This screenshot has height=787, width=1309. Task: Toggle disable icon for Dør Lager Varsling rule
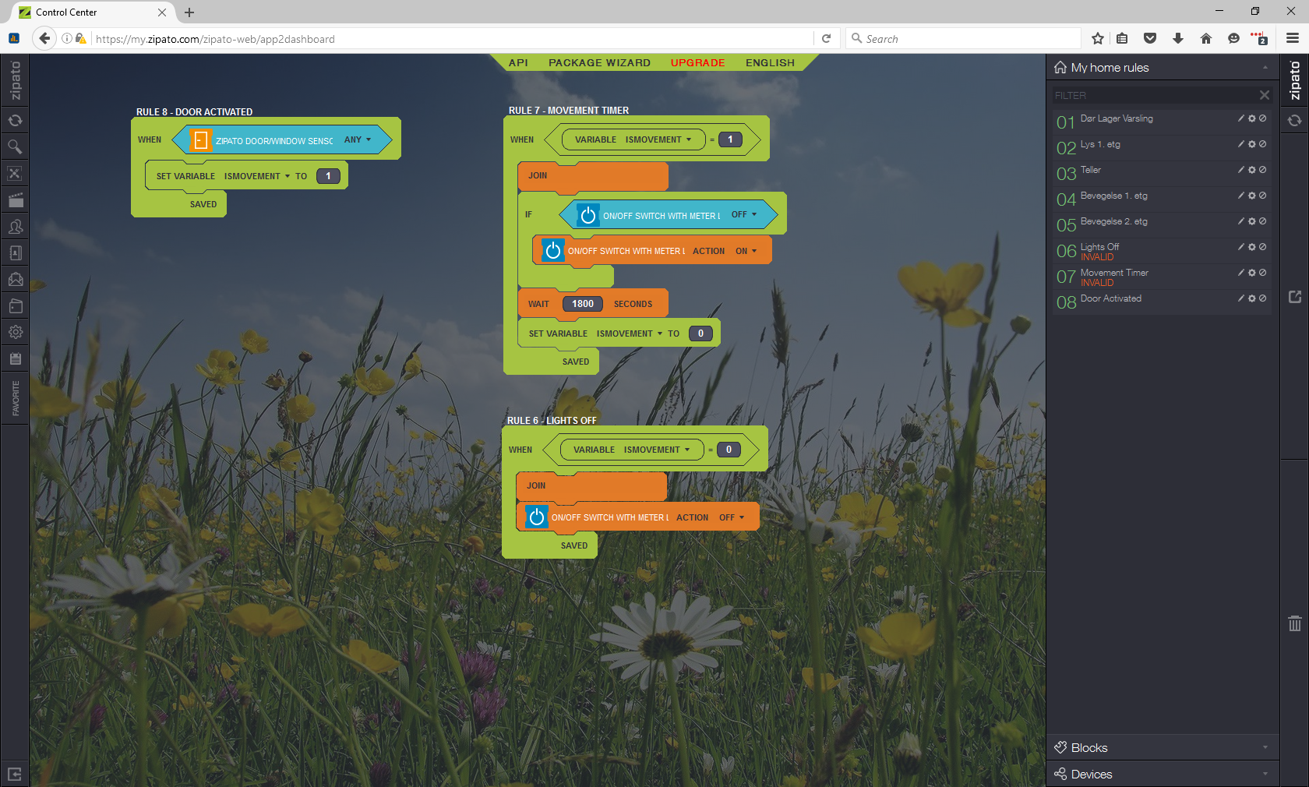(1263, 118)
